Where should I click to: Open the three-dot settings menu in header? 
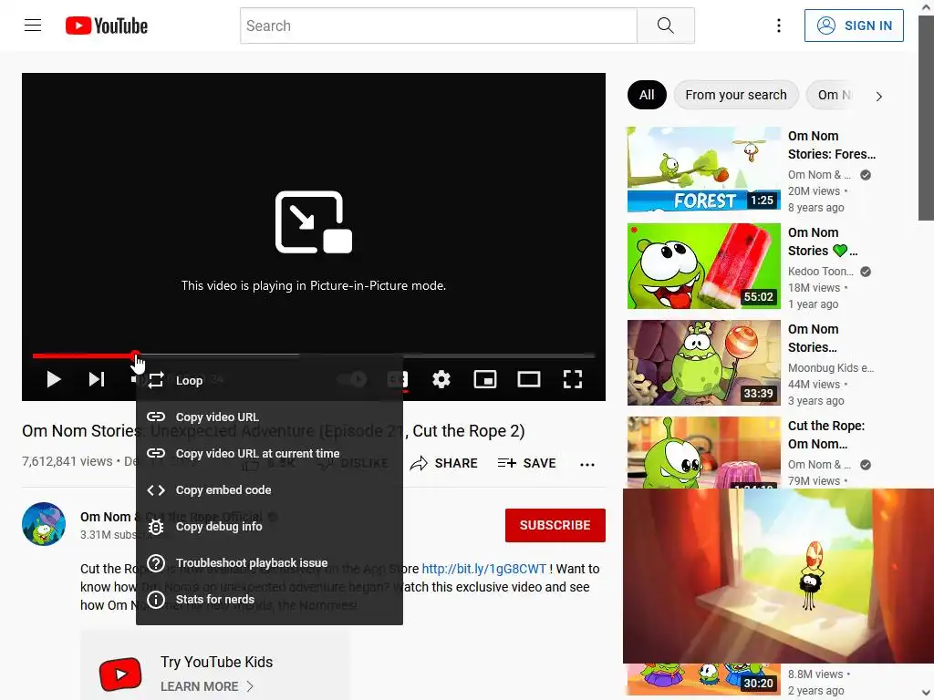(779, 26)
